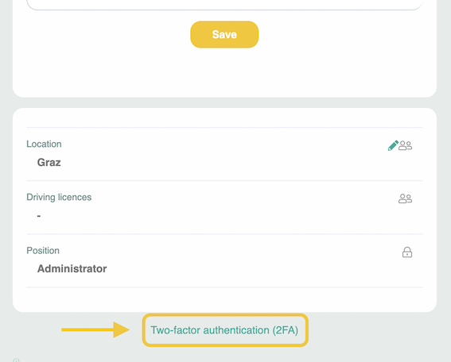The height and width of the screenshot is (362, 451).
Task: Click the dash value under Driving licences
Action: point(39,216)
